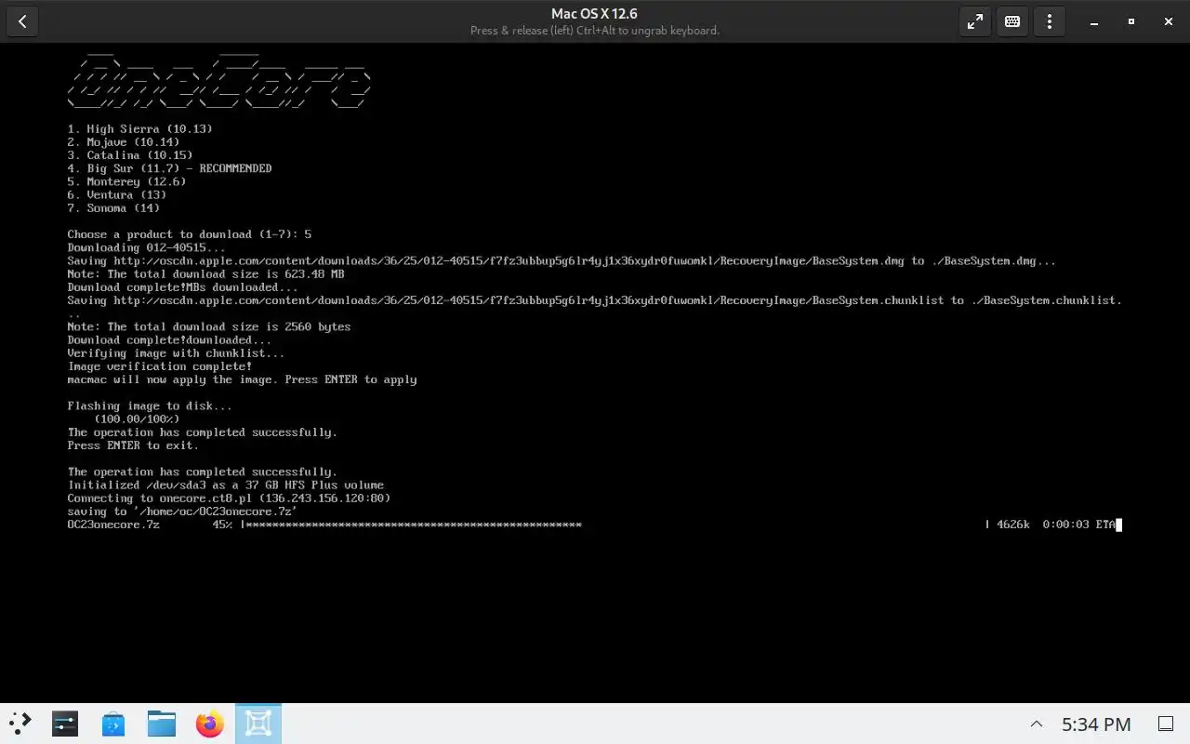
Task: Click 'Verifying image with chunklist...' line
Action: pyautogui.click(x=176, y=353)
